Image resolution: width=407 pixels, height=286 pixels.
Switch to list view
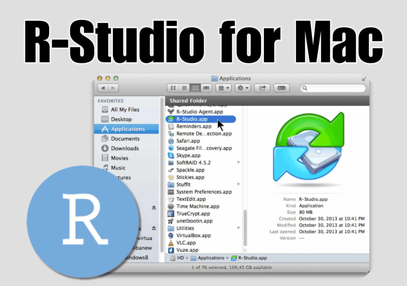point(184,88)
